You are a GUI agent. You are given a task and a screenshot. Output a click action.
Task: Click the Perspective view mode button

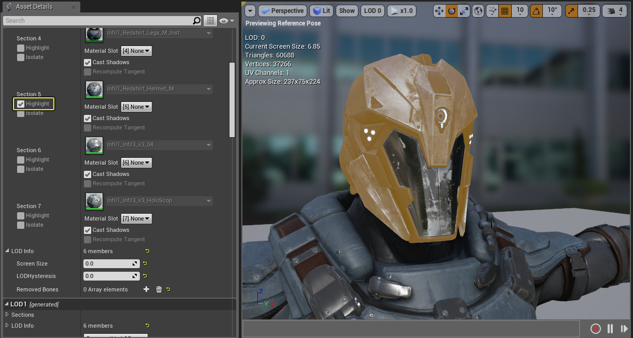coord(282,11)
